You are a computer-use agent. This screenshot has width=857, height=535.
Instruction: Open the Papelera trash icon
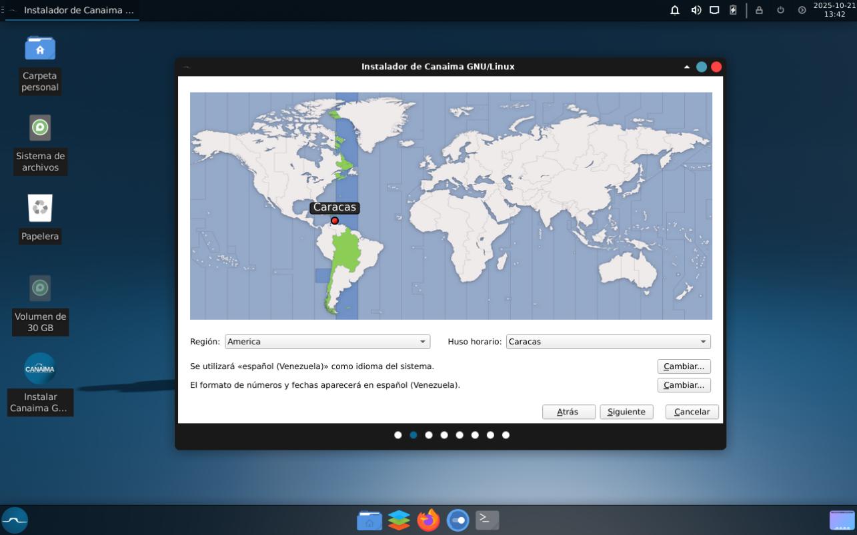40,209
